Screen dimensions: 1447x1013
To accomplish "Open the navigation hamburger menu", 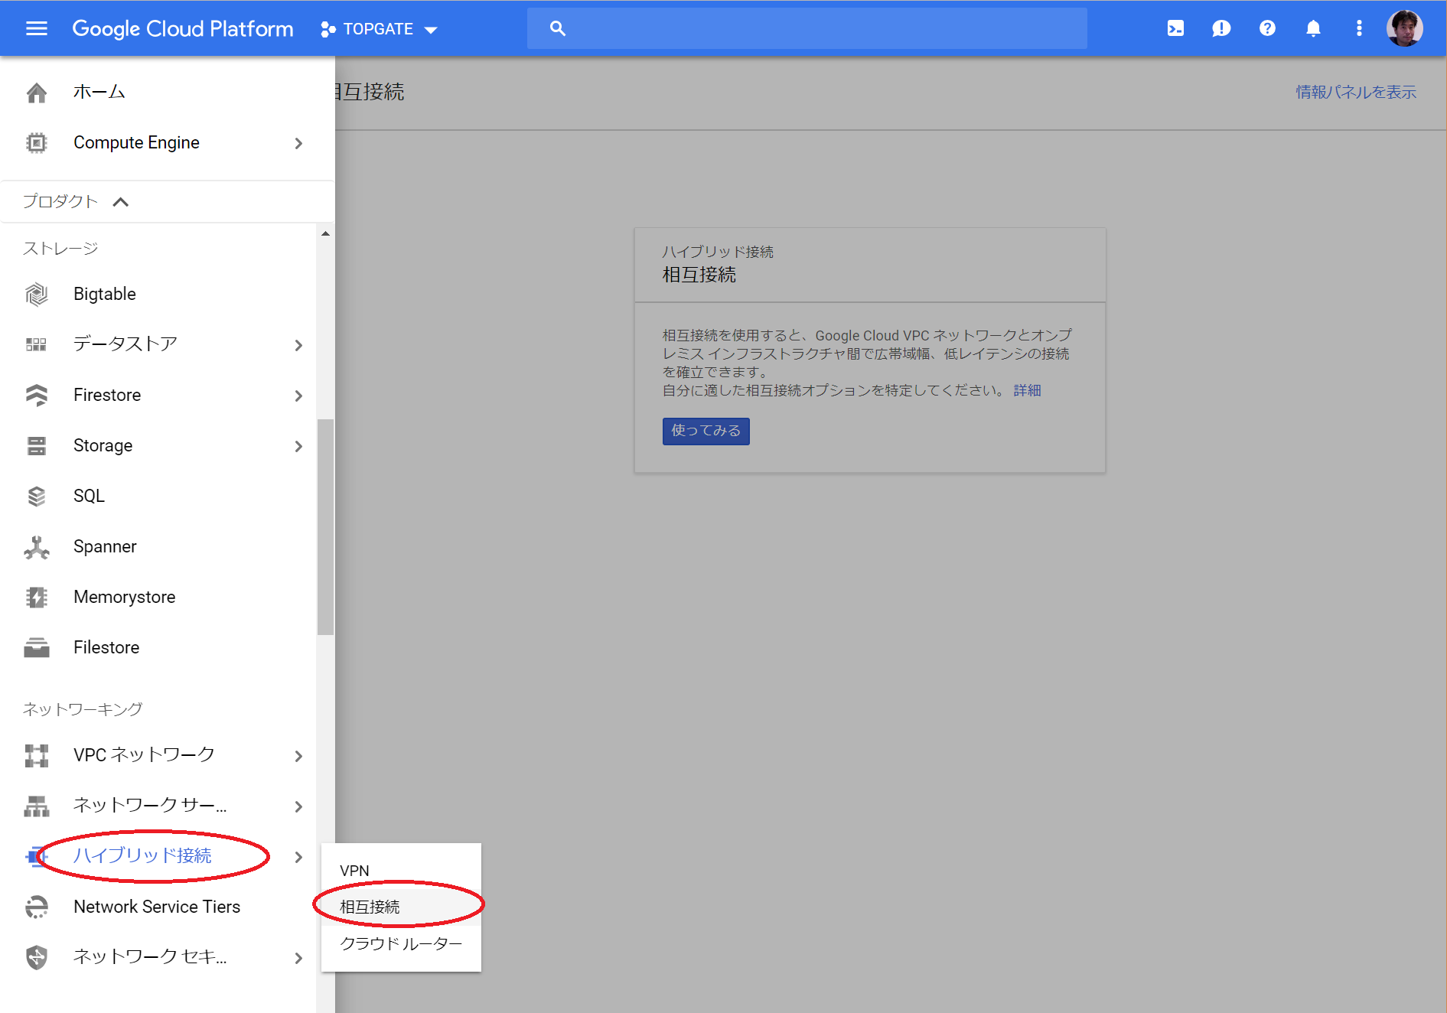I will 36,28.
